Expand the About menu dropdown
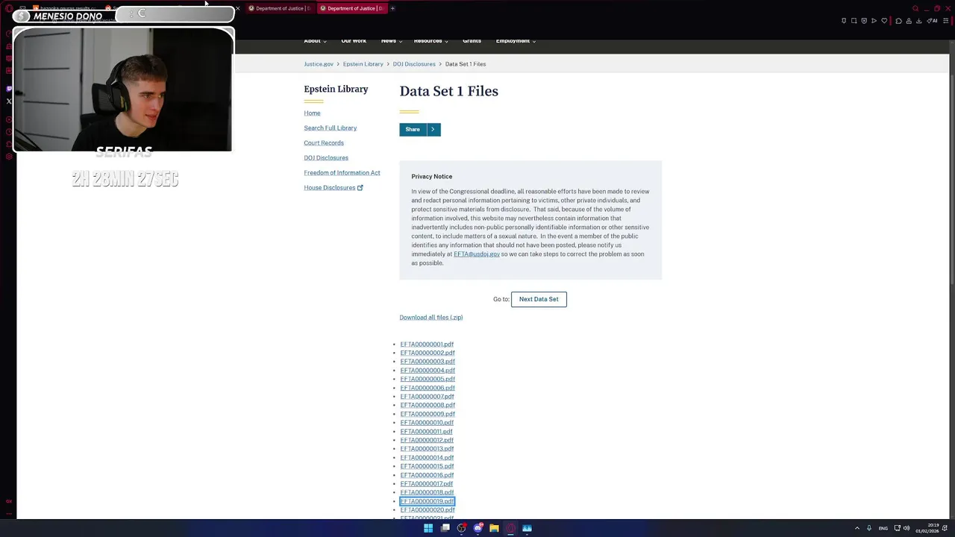Viewport: 955px width, 537px height. click(x=315, y=41)
